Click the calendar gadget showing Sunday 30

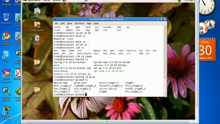click(207, 50)
